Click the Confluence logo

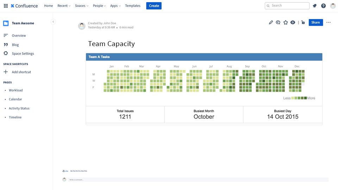coord(24,6)
